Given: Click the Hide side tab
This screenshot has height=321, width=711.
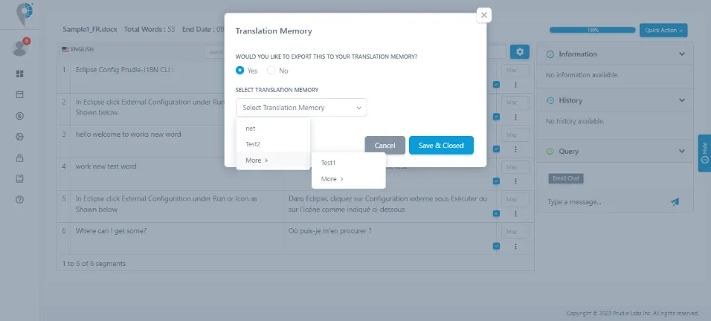Looking at the screenshot, I should click(x=704, y=153).
